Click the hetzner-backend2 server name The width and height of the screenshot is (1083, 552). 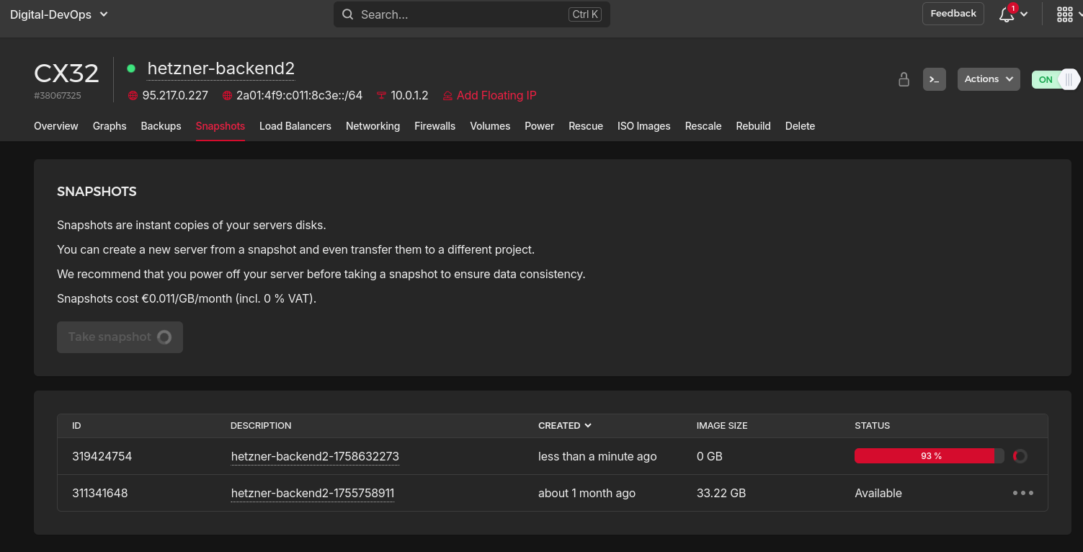[221, 68]
